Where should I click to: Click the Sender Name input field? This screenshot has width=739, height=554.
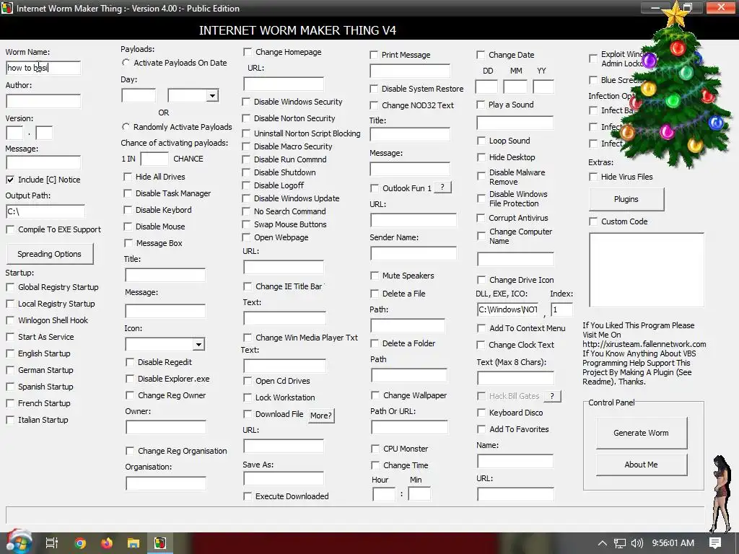tap(413, 253)
